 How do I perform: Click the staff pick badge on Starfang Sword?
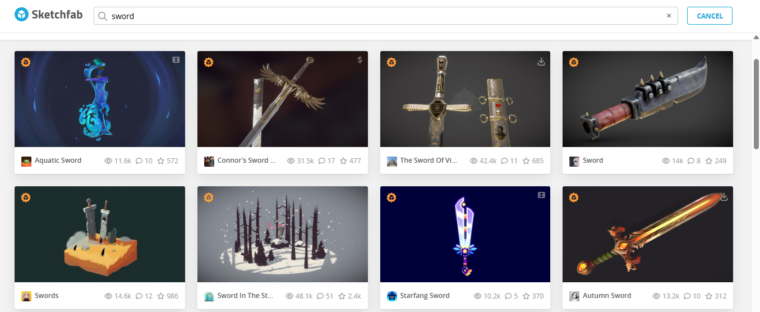pyautogui.click(x=391, y=197)
